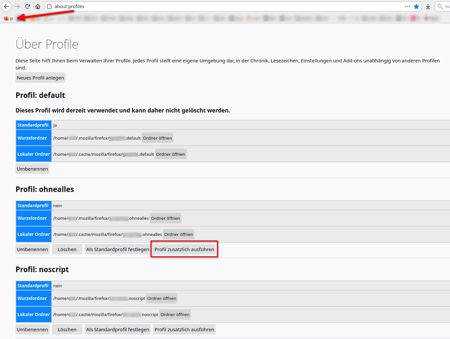
Task: Click the forward navigation arrow
Action: click(17, 6)
